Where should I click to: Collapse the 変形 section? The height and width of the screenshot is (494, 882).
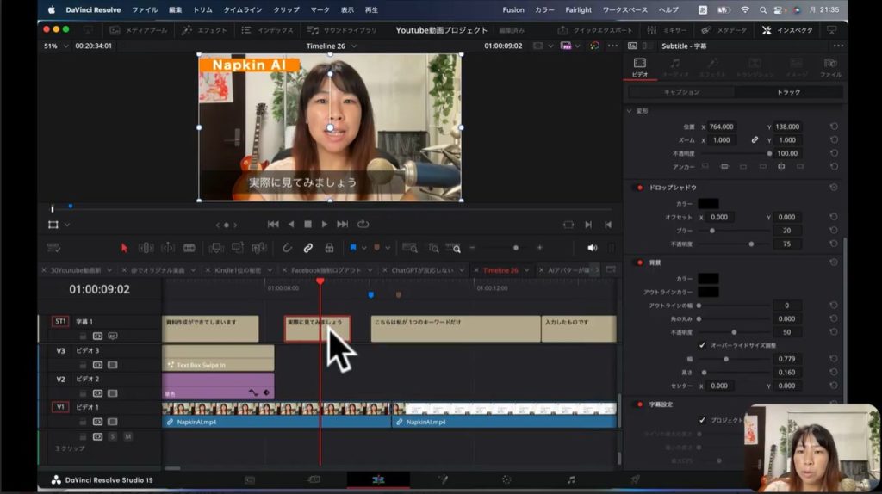tap(628, 111)
